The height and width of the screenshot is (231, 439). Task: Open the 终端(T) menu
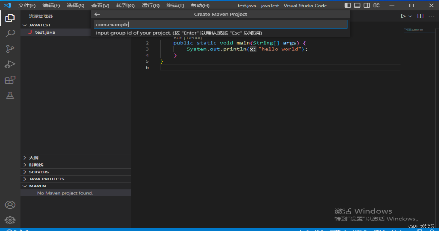175,6
